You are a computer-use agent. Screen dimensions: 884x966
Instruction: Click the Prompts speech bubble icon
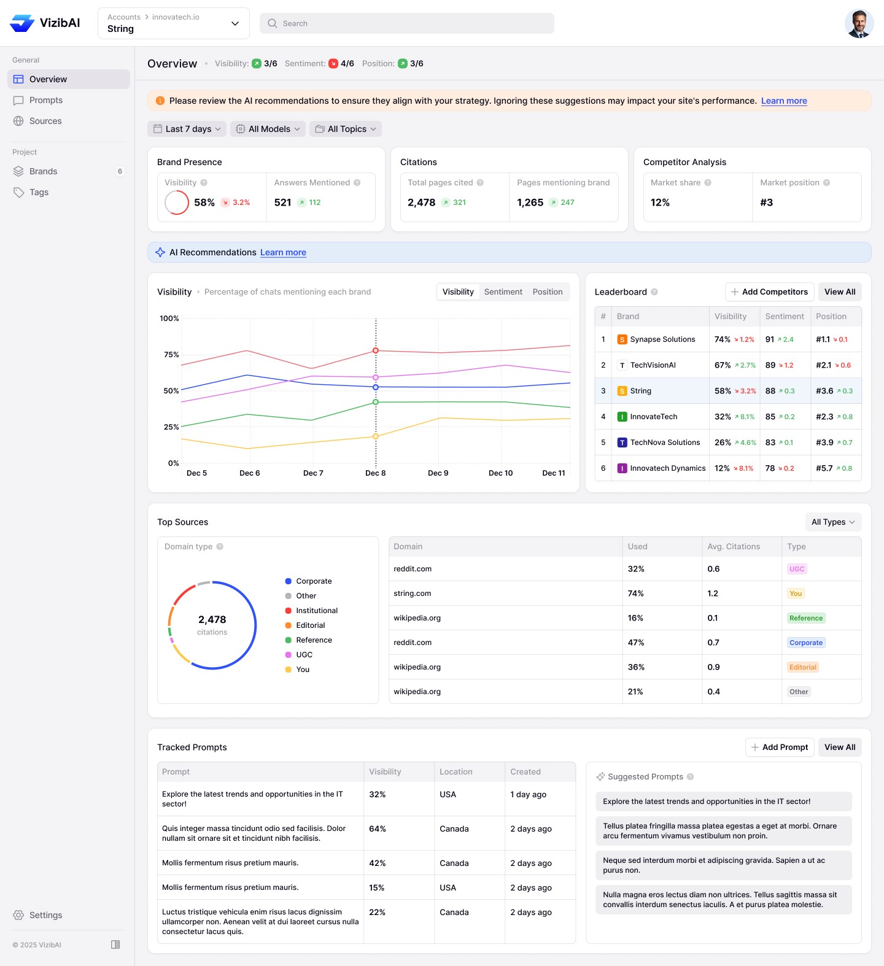(x=18, y=100)
